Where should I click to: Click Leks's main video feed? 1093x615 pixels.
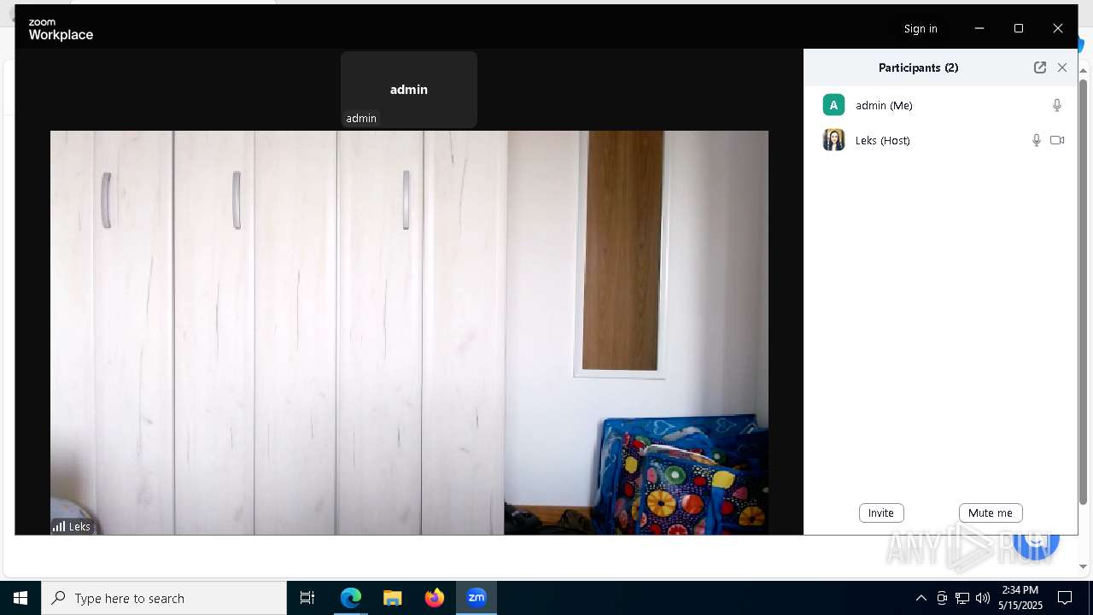409,332
